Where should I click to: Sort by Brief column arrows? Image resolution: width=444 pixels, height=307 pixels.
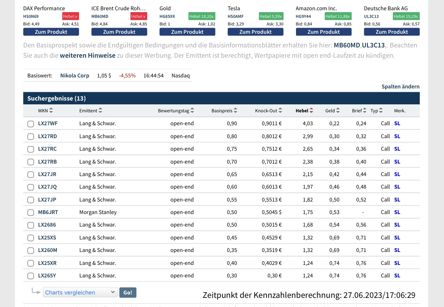pos(365,111)
